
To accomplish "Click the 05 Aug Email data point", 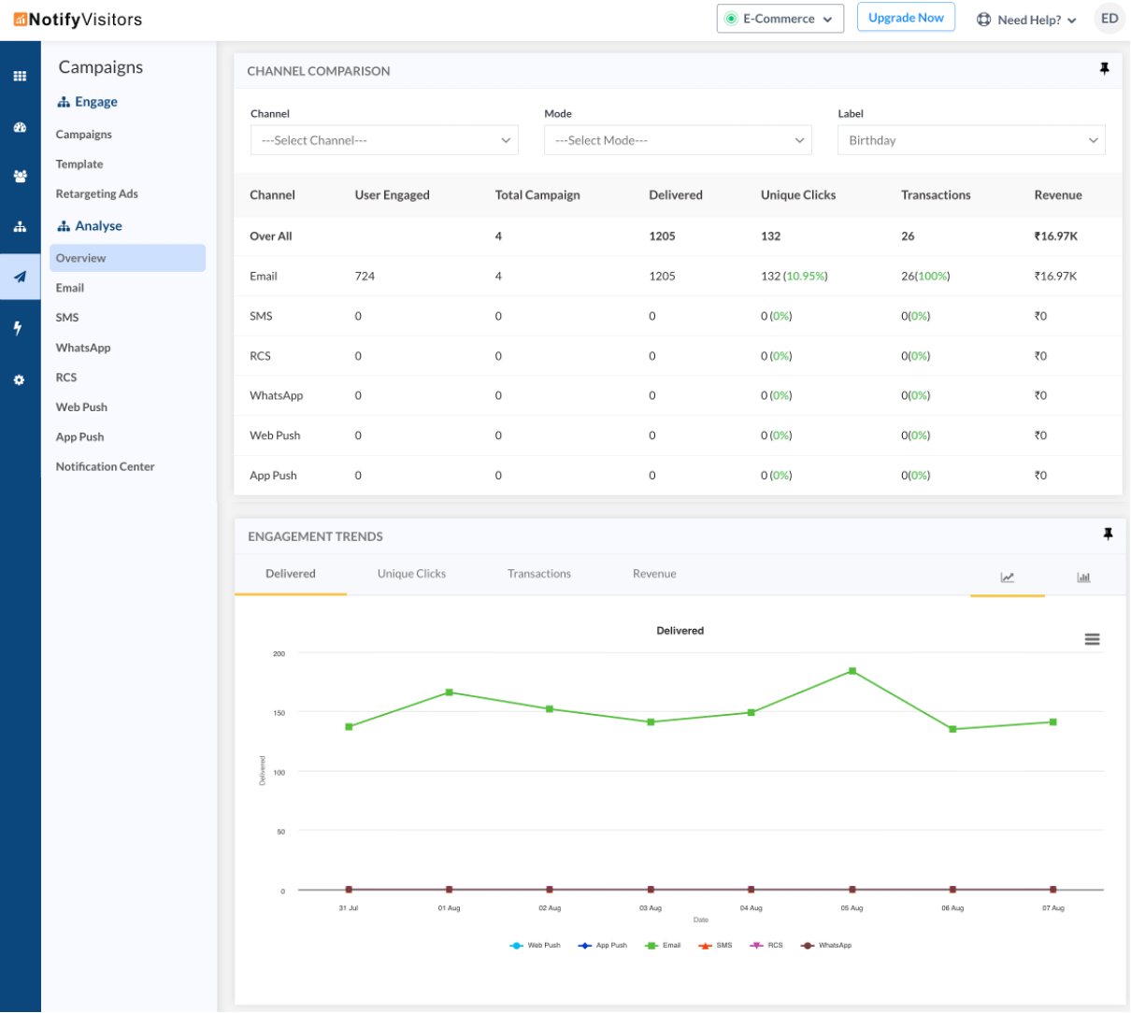I will [x=852, y=671].
